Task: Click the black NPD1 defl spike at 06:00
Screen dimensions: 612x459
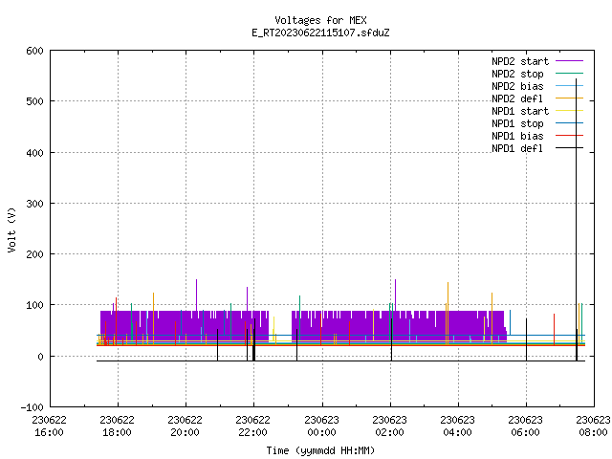Action: click(526, 339)
